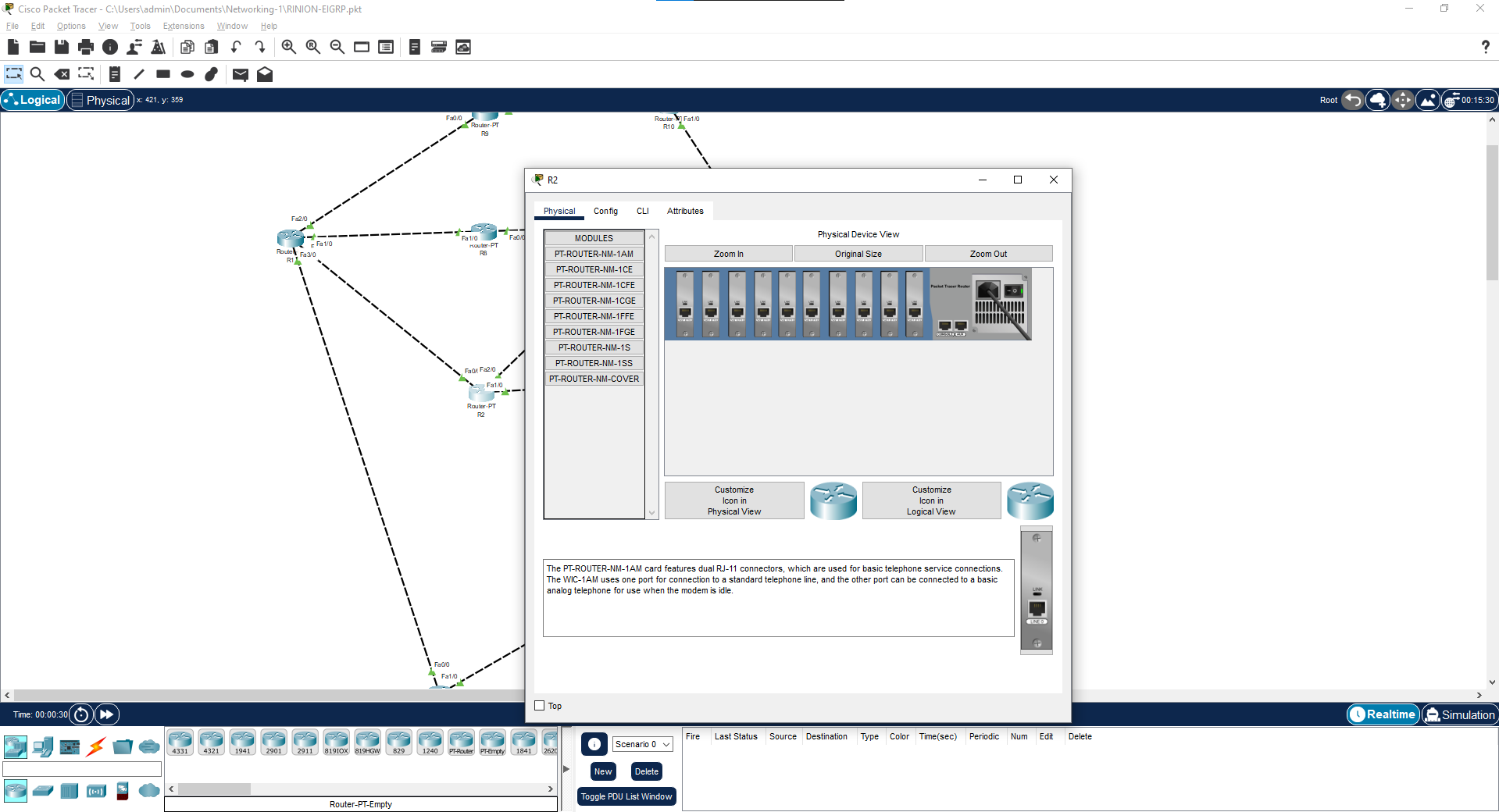Click the Copy icon in toolbar
This screenshot has width=1499, height=812.
coord(187,47)
